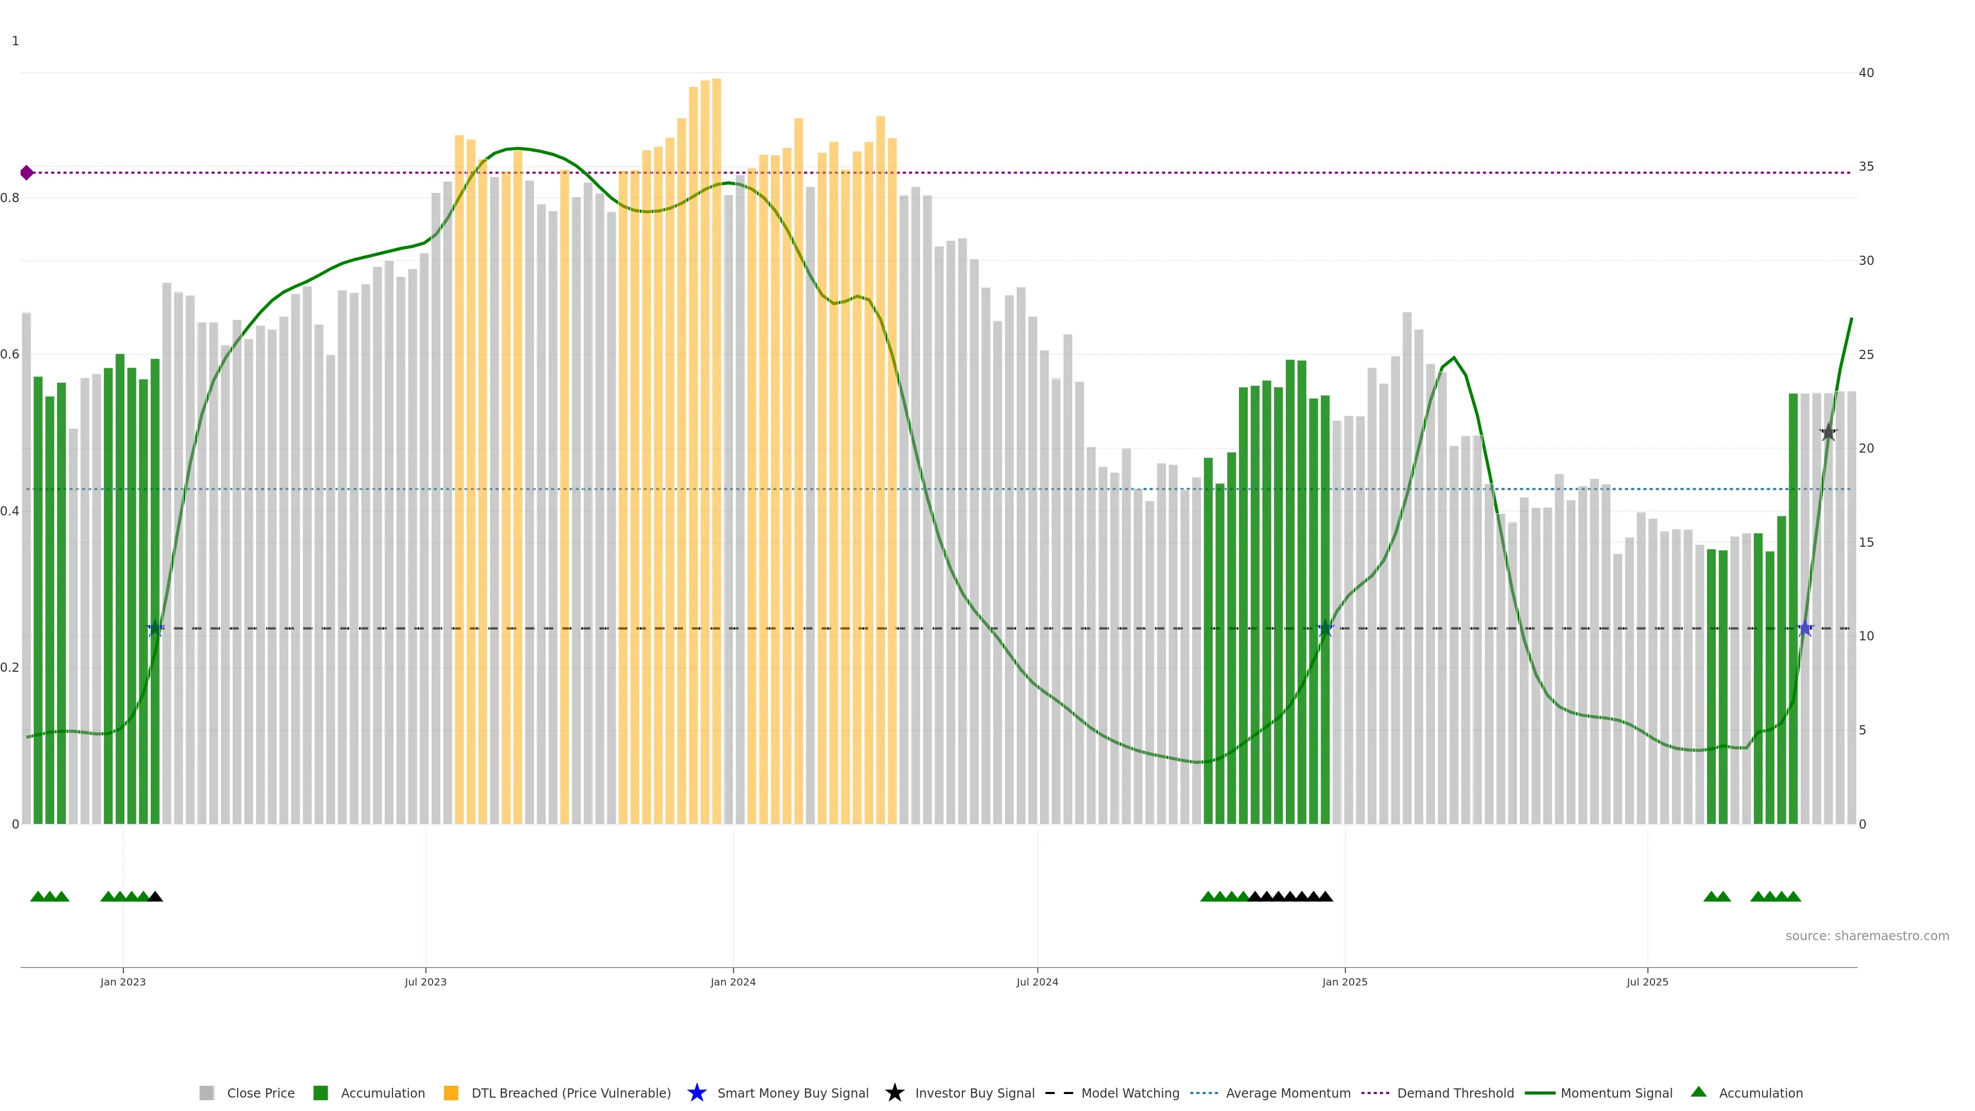Toggle the Momentum Signal legend entry

[x=1616, y=1092]
